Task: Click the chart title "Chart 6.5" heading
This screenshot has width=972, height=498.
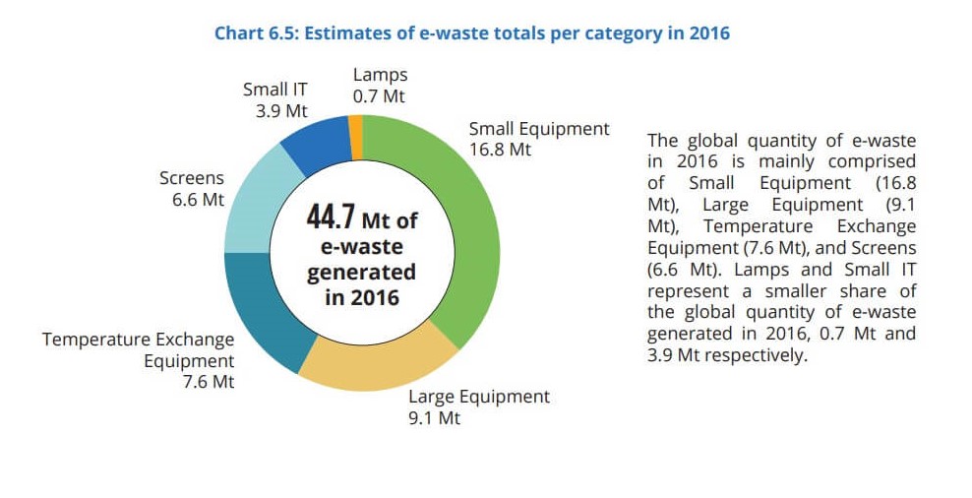Action: pyautogui.click(x=472, y=32)
